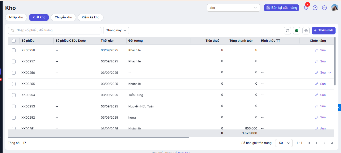The width and height of the screenshot is (341, 153).
Task: Open the more options ellipsis icon
Action: click(324, 8)
